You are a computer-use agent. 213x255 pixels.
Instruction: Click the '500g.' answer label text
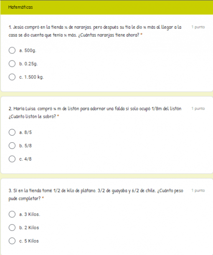tap(30, 50)
